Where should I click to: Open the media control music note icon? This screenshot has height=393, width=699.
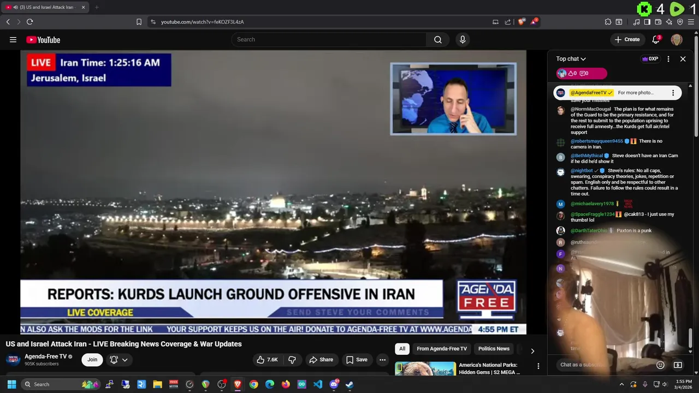click(x=636, y=22)
